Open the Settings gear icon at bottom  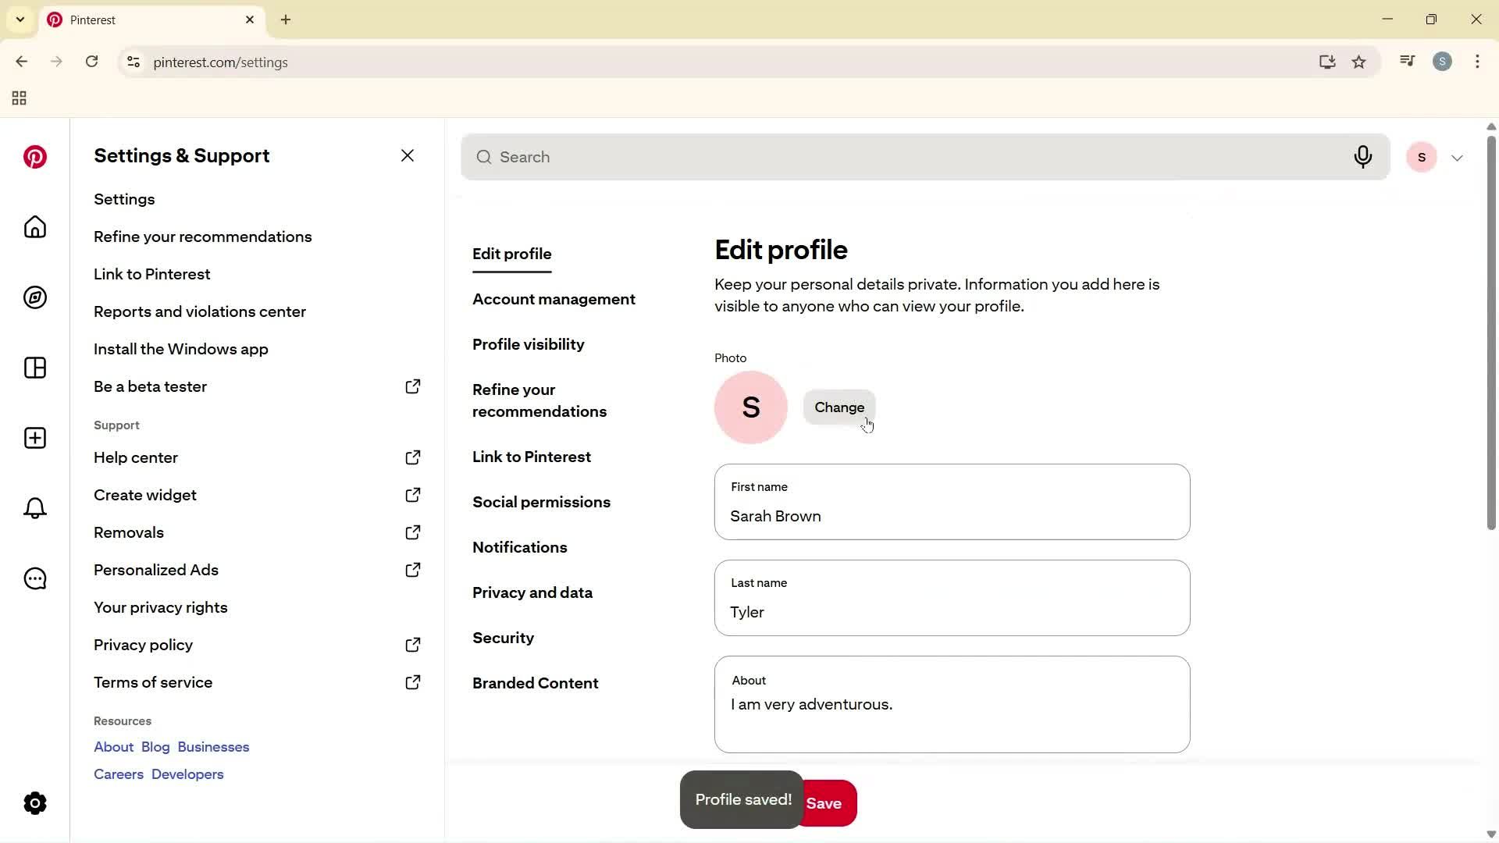(x=34, y=803)
